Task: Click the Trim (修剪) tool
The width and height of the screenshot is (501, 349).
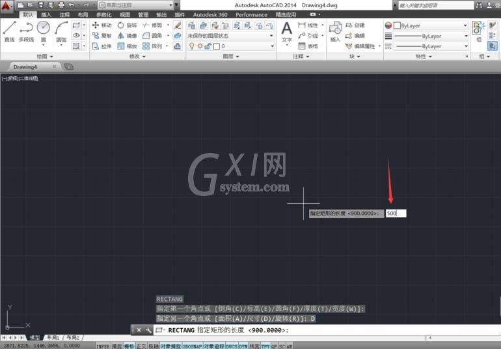Action: point(152,25)
